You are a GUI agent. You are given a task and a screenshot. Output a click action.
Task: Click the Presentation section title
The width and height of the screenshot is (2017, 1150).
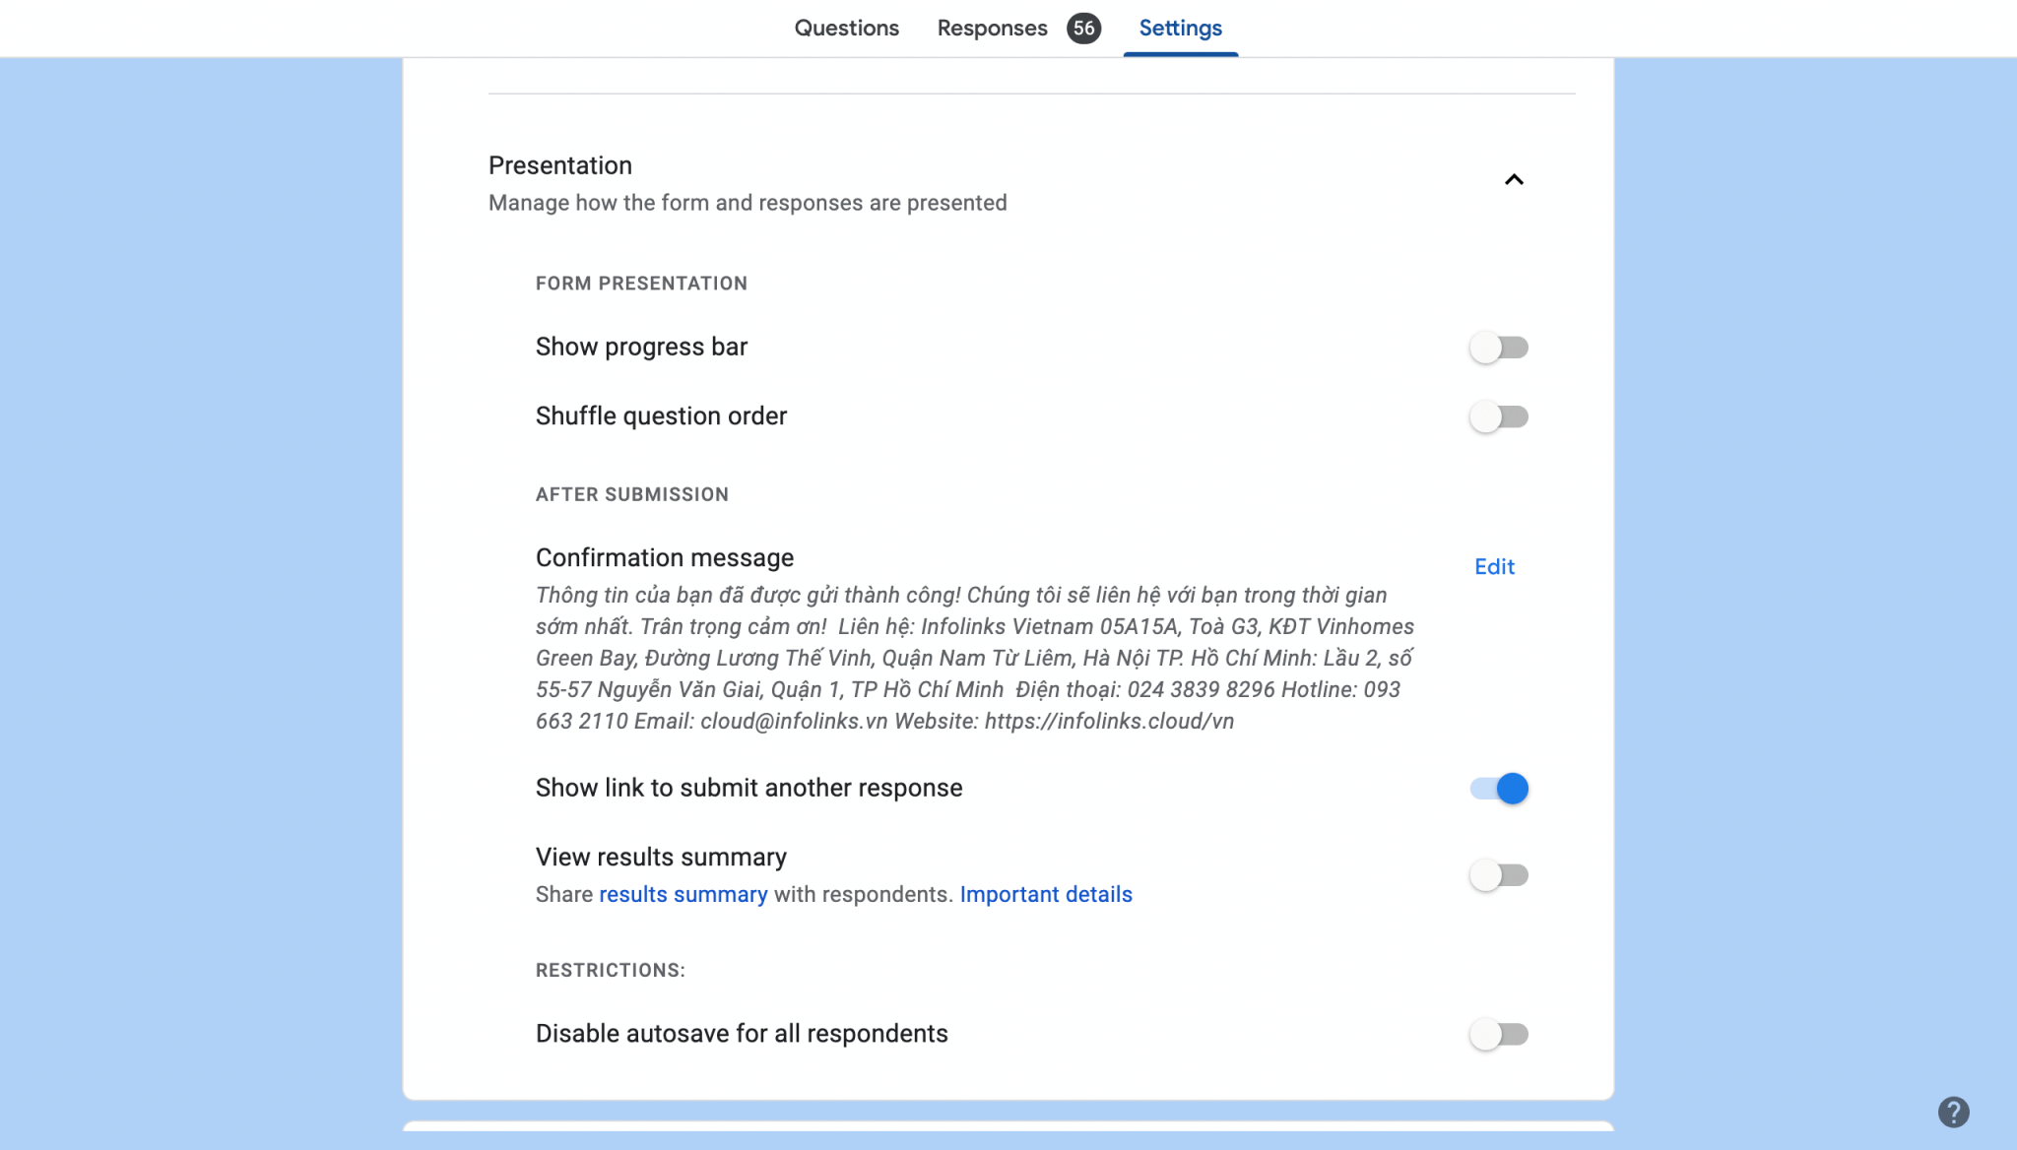(x=559, y=165)
